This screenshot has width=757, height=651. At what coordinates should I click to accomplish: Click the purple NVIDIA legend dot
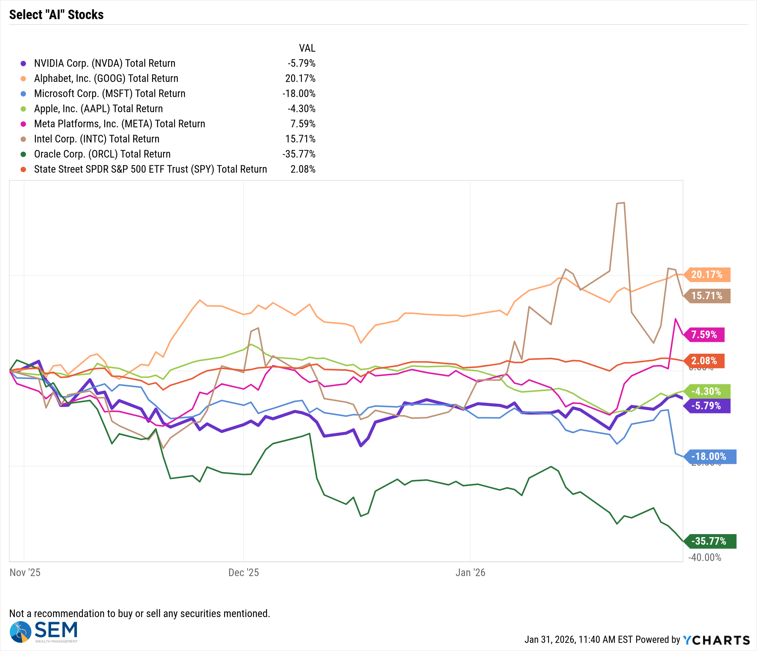23,64
